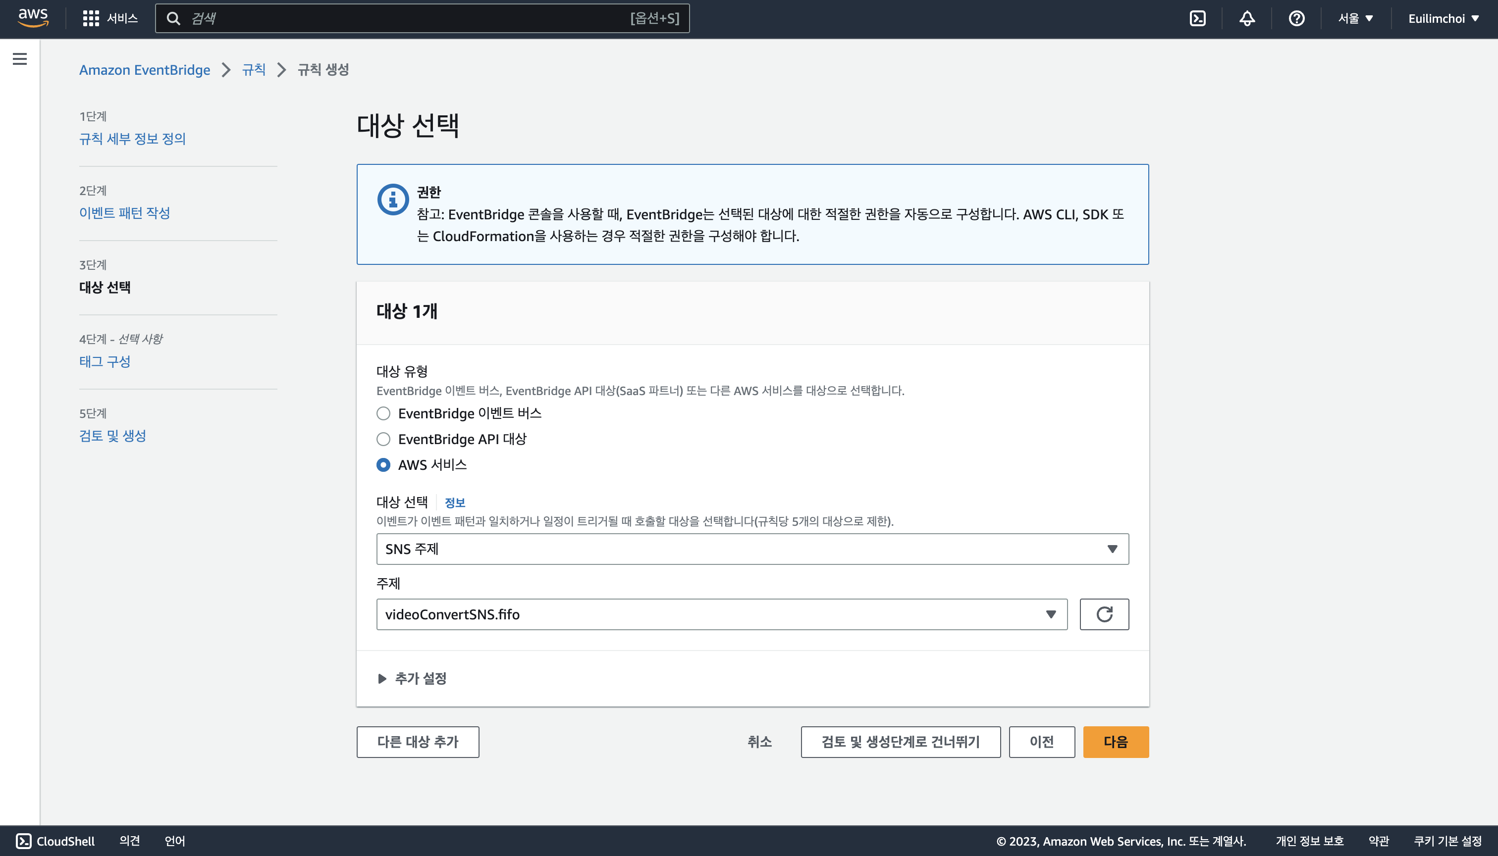
Task: Click 언어 in the footer
Action: pos(175,841)
